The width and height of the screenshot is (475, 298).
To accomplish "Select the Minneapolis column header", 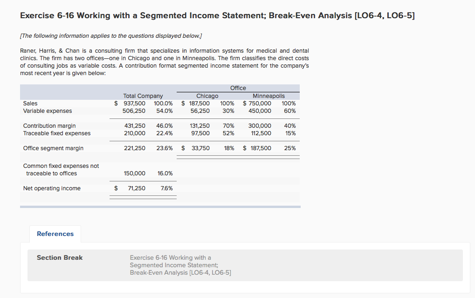I will click(x=268, y=96).
